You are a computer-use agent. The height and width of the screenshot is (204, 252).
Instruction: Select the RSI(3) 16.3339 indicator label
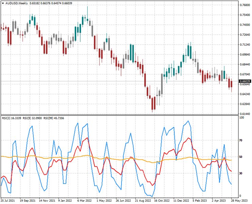12,118
